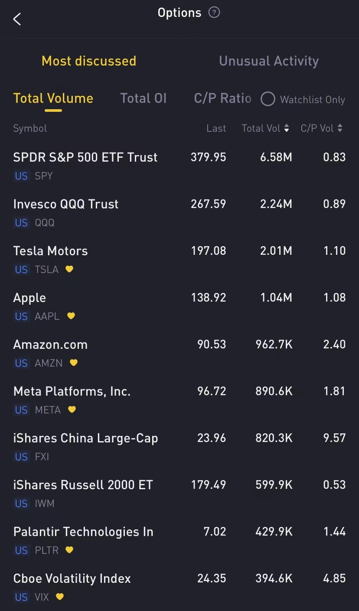Screen dimensions: 359x611
Task: Tap the heart icon next to PLTR
Action: 69,550
